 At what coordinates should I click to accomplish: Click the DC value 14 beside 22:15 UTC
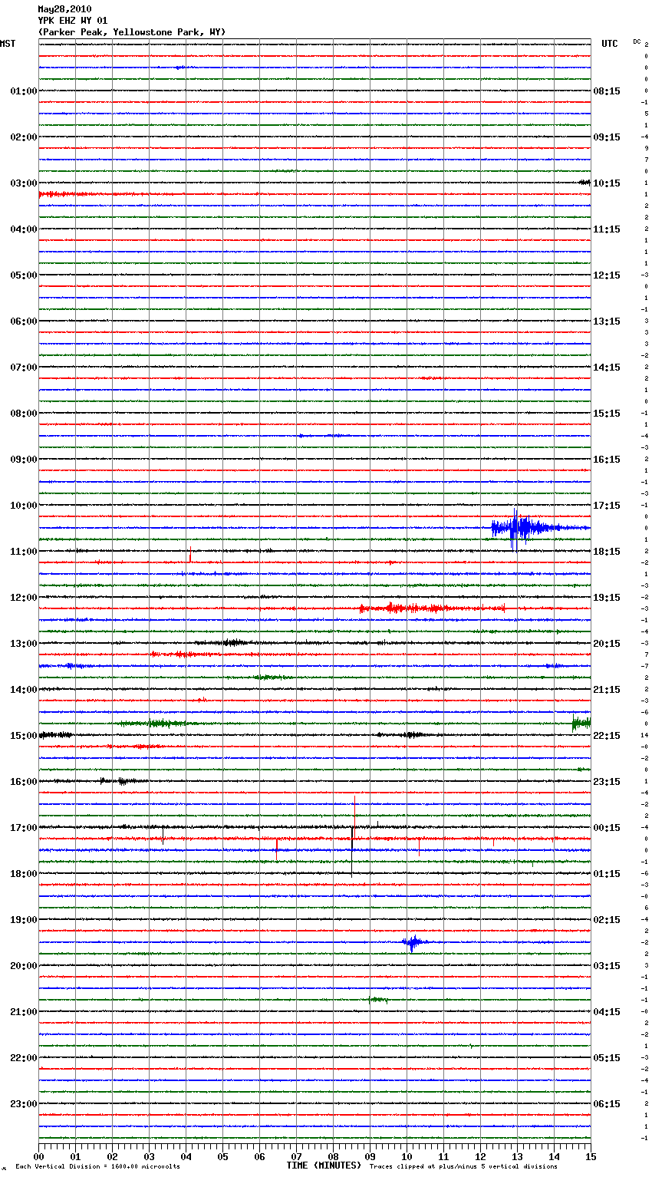[x=645, y=736]
